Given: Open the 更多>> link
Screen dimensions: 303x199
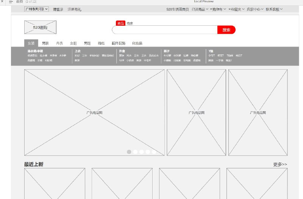Looking at the screenshot, I should pos(280,164).
